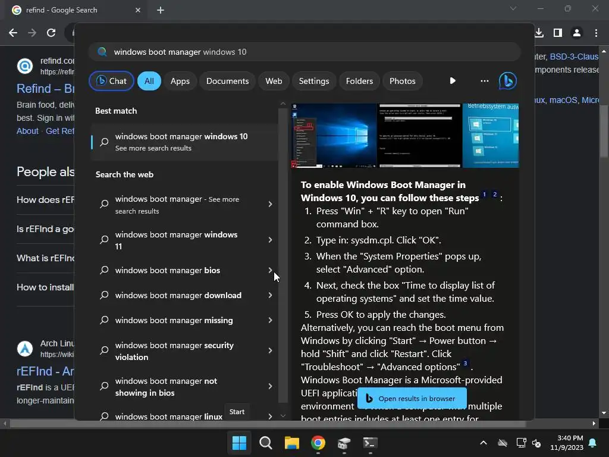
Task: Expand 'windows boot manager bios' chevron
Action: 271,270
